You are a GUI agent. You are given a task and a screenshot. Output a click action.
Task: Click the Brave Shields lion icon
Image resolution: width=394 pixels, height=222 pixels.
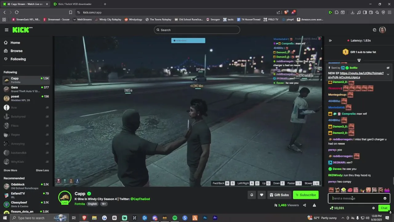tap(286, 12)
